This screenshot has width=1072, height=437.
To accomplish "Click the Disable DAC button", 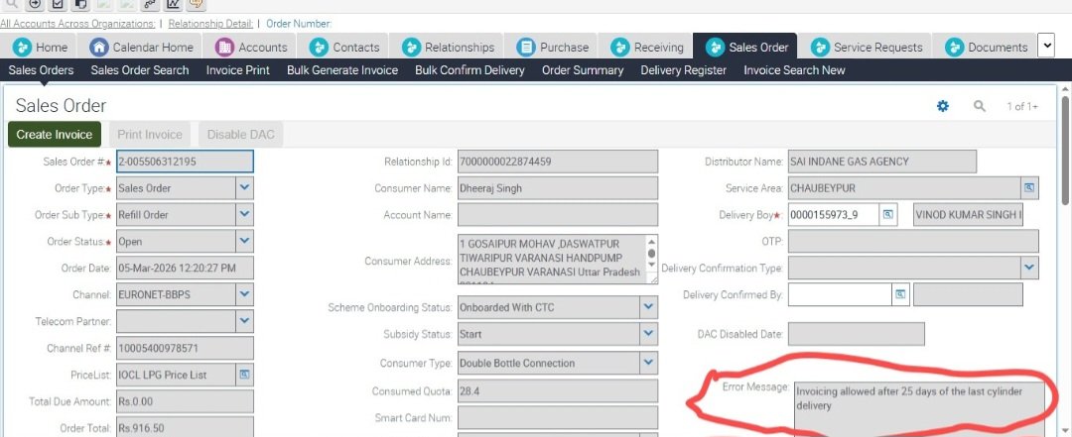I will (240, 135).
